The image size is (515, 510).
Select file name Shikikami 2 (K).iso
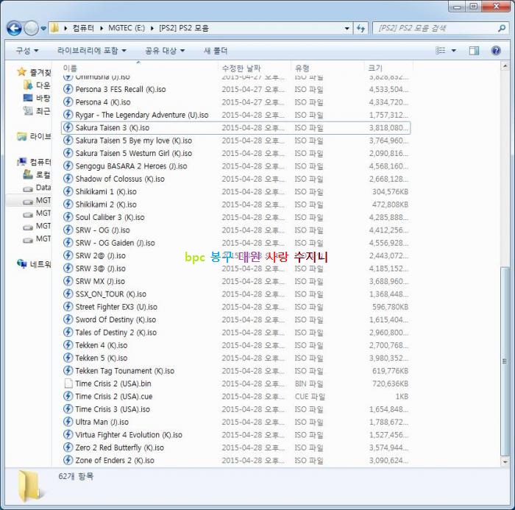pyautogui.click(x=106, y=205)
